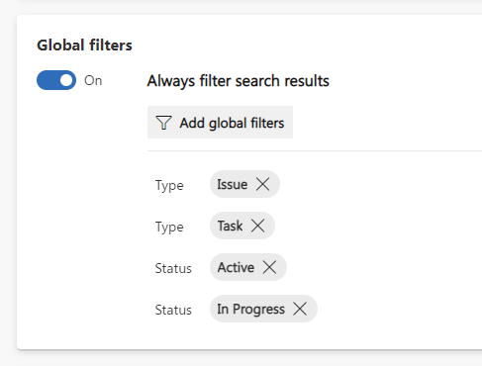Screen dimensions: 482x366
Task: Click the On label beside the toggle
Action: pyautogui.click(x=93, y=80)
